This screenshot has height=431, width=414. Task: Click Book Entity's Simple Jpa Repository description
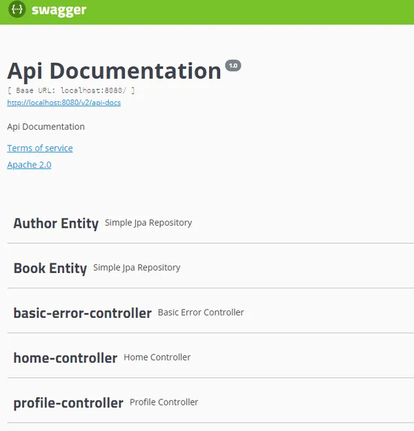[137, 268]
